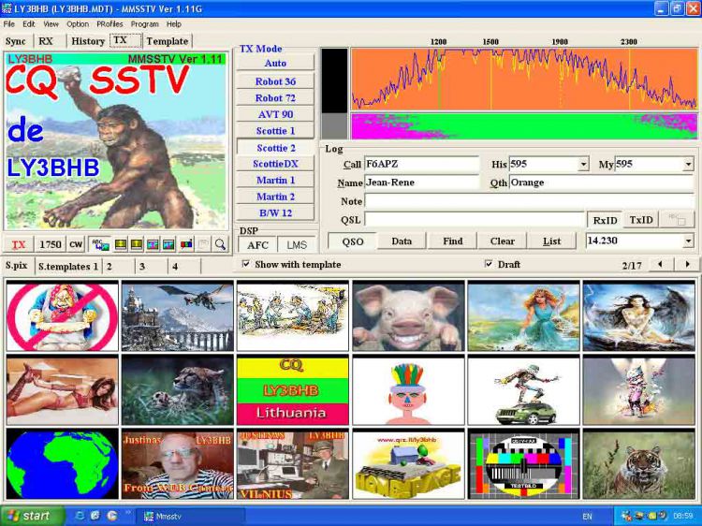The height and width of the screenshot is (526, 702).
Task: Click the QSO log button
Action: point(352,241)
